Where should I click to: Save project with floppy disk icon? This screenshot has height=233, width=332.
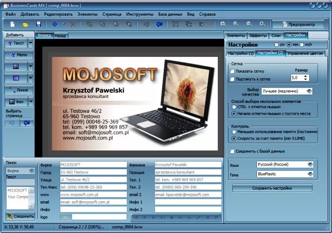(39, 24)
